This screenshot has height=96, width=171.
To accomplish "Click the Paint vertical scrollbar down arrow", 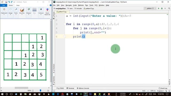I will pos(51,86).
